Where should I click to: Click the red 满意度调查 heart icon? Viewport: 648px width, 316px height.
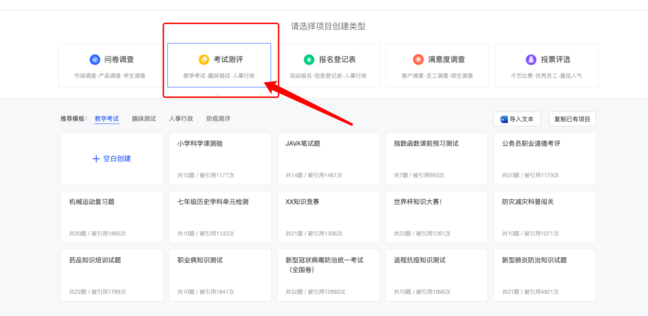click(418, 60)
